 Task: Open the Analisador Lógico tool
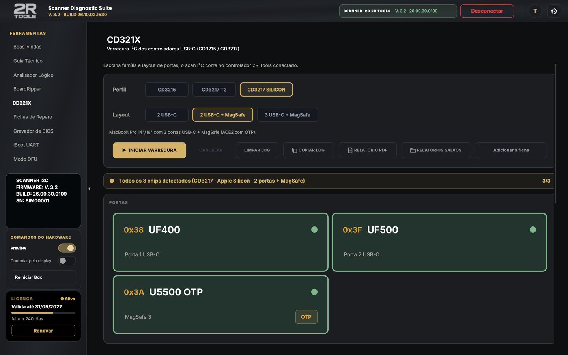pos(33,75)
